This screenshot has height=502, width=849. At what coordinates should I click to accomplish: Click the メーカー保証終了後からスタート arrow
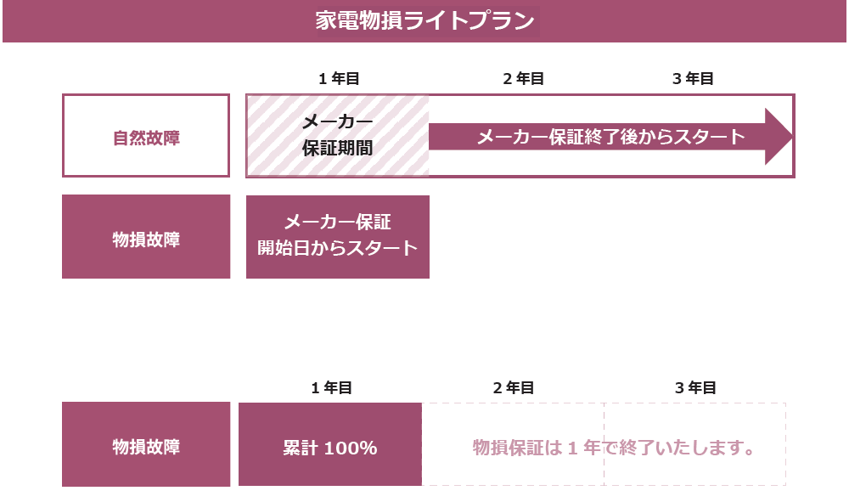610,137
